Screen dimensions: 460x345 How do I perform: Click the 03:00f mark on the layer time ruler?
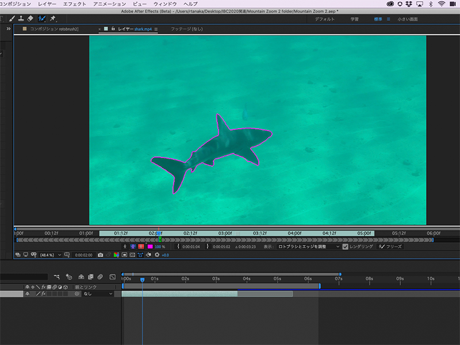click(225, 233)
